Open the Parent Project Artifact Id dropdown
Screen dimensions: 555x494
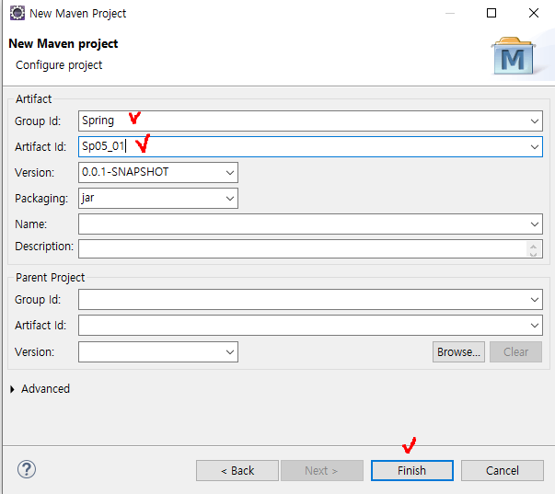coord(535,326)
